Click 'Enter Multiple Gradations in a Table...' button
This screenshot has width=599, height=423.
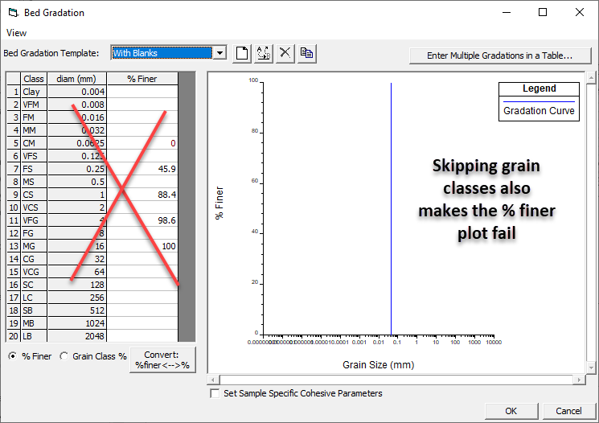point(499,55)
